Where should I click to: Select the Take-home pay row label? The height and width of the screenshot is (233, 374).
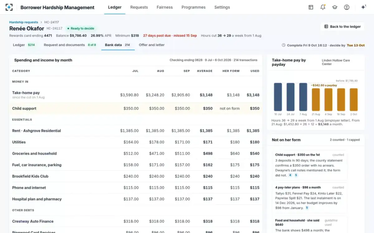pyautogui.click(x=26, y=93)
